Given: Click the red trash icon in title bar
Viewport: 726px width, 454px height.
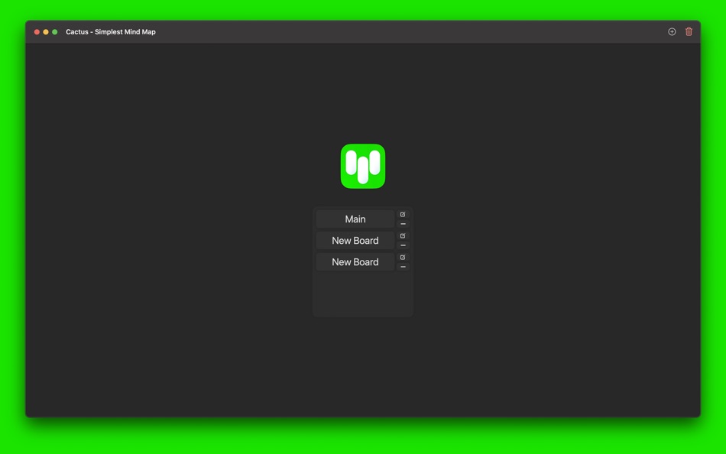Looking at the screenshot, I should coord(689,31).
